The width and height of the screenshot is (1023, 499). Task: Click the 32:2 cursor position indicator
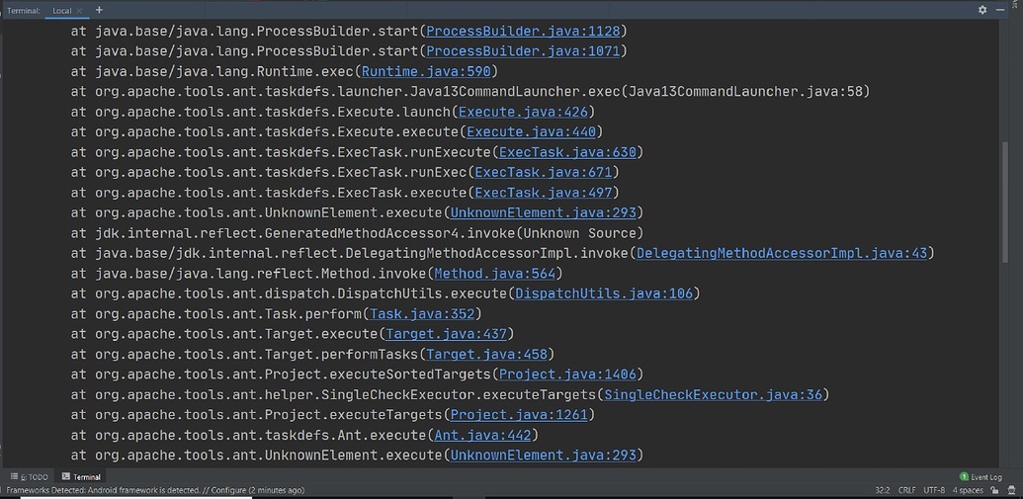883,490
